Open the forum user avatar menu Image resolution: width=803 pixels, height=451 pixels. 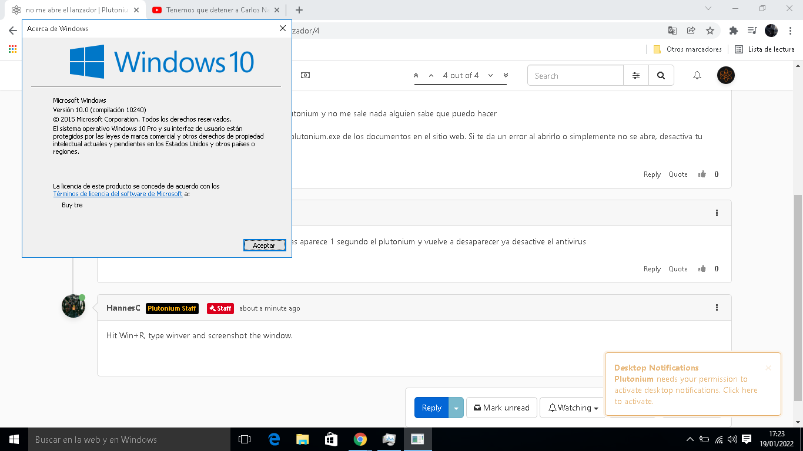726,75
